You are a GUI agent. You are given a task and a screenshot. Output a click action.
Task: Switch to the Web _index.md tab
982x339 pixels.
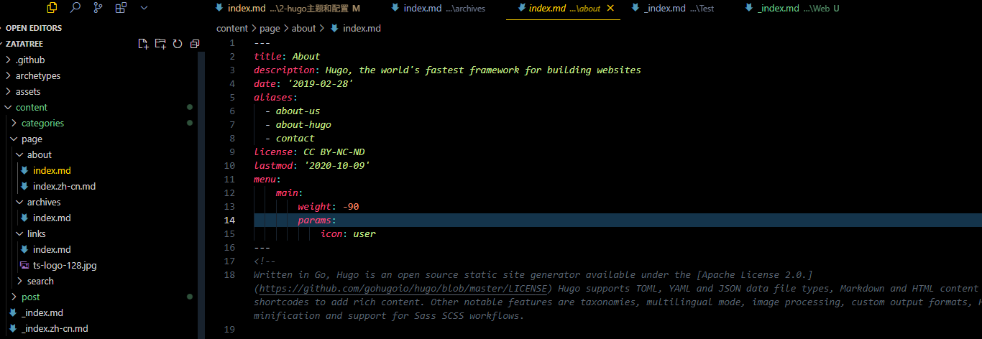[x=793, y=9]
